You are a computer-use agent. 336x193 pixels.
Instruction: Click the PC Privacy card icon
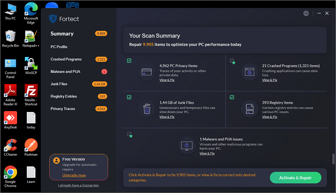pyautogui.click(x=146, y=72)
